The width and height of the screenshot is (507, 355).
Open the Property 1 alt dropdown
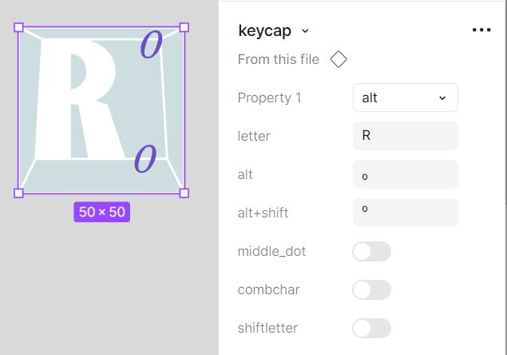coord(406,98)
